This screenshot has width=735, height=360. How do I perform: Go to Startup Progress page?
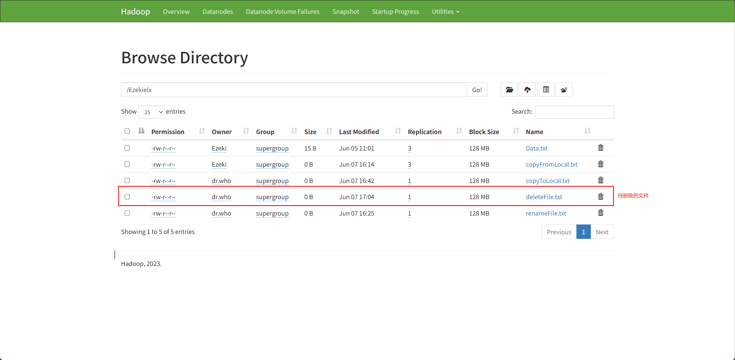pyautogui.click(x=395, y=12)
